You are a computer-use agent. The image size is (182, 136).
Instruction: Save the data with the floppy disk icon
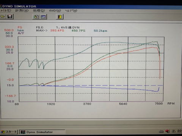pos(10,17)
